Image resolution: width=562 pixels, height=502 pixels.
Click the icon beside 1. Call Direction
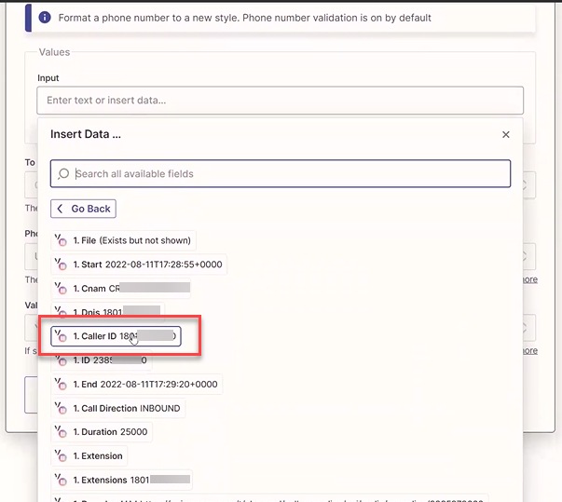61,408
